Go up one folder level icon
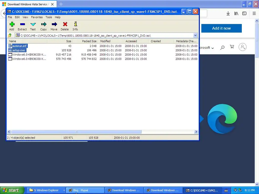This screenshot has width=259, height=194. tap(10, 35)
